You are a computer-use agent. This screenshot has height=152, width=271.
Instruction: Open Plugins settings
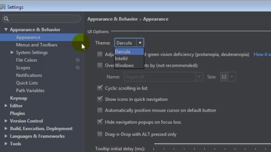coord(17,113)
